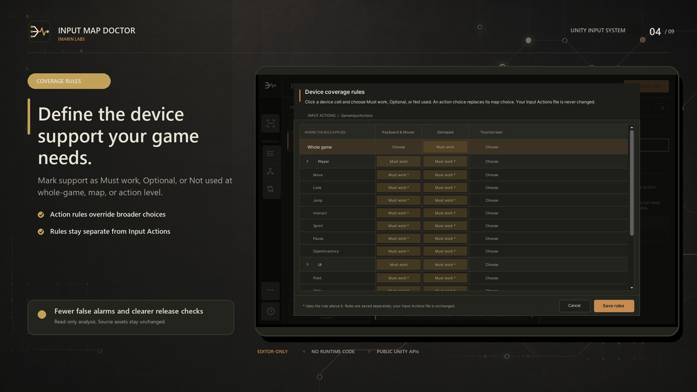The height and width of the screenshot is (392, 697).
Task: Select the scan frame icon in the app sidebar
Action: (270, 123)
